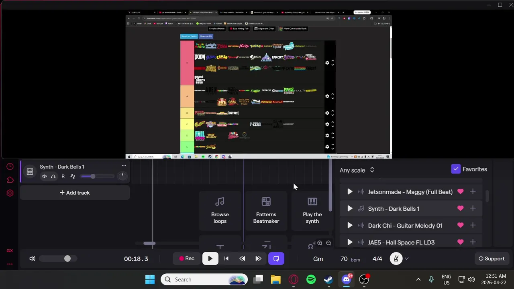Unfavorite Synth - Dark Bells 1 heart

460,208
